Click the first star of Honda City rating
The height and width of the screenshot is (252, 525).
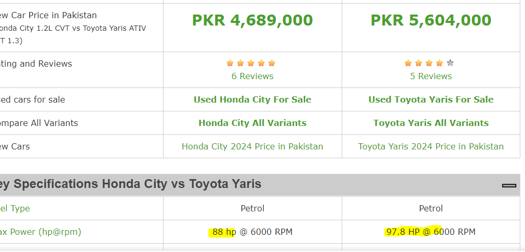point(230,63)
